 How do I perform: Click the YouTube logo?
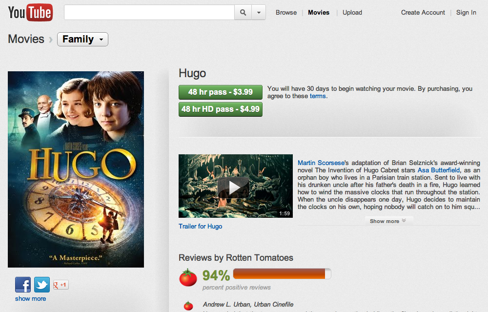click(30, 13)
